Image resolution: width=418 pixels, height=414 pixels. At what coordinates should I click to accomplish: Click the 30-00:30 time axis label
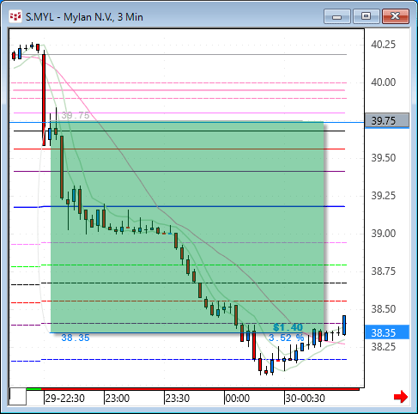pyautogui.click(x=306, y=399)
